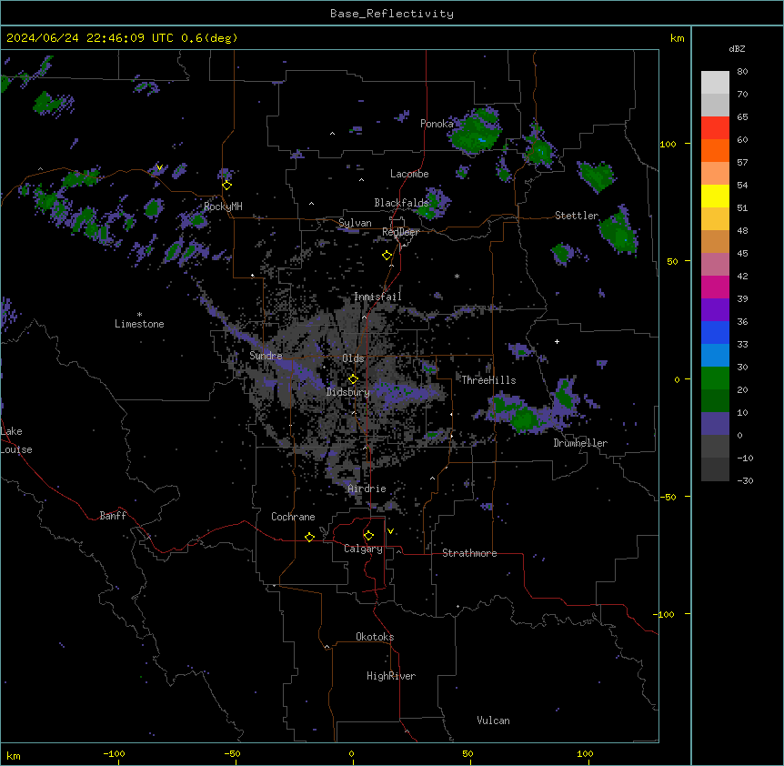
Task: Click the Cochrane town label
Action: tap(293, 517)
